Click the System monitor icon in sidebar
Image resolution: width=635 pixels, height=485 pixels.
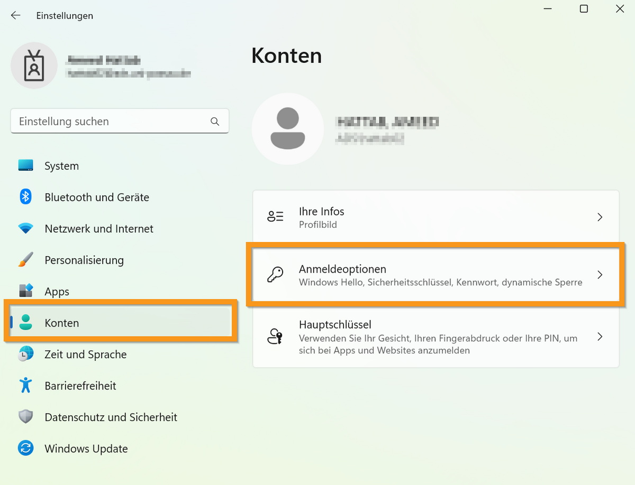25,165
